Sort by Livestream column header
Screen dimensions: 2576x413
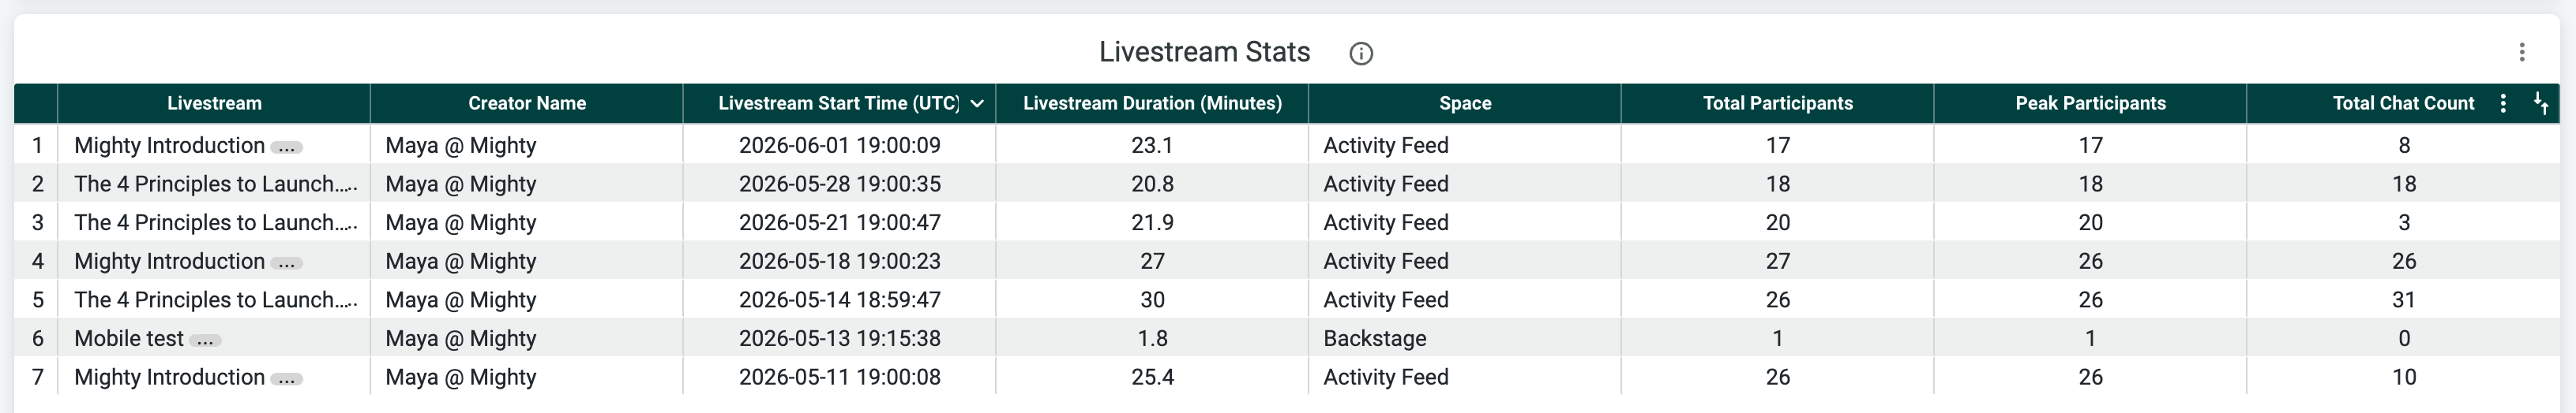[x=214, y=104]
